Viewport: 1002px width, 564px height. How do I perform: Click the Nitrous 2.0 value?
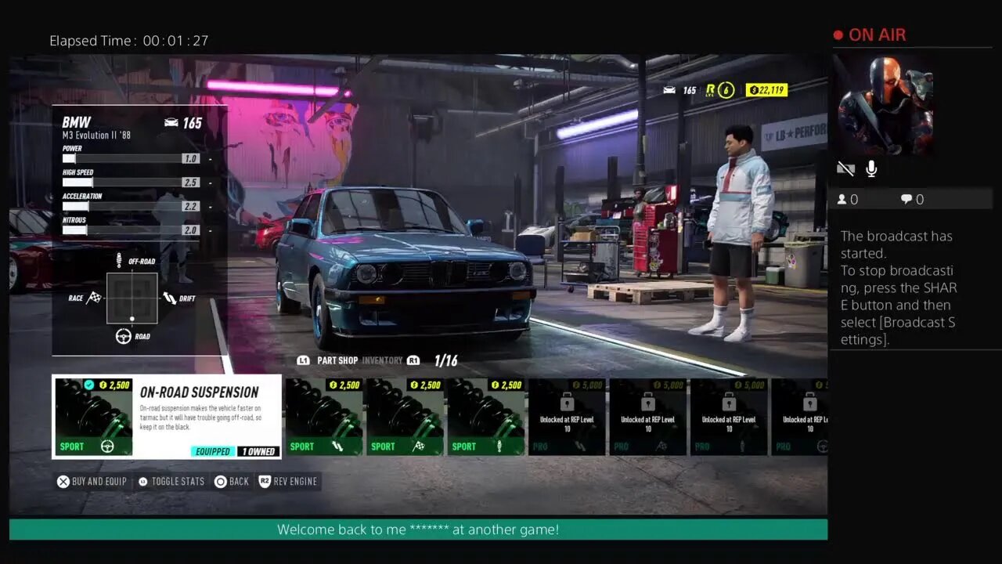coord(190,230)
